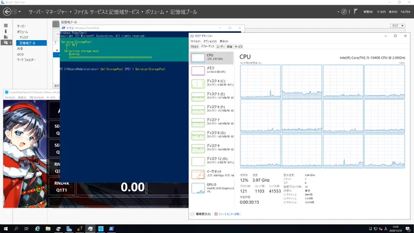Open CrystalDiskMark ファイル menu
The height and width of the screenshot is (233, 414).
point(10,97)
